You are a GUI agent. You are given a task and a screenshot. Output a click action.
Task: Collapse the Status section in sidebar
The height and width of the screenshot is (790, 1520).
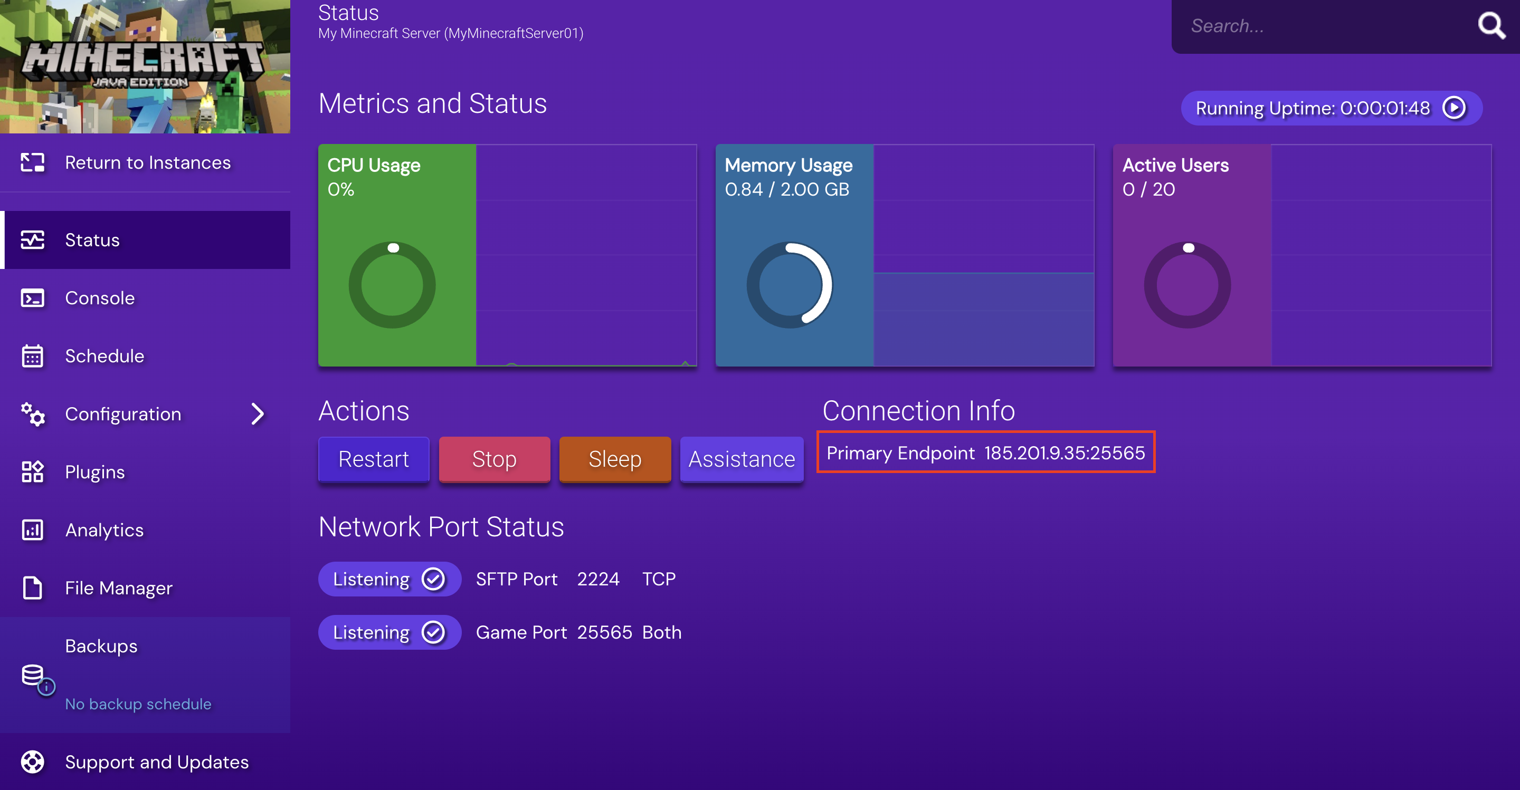(x=91, y=239)
